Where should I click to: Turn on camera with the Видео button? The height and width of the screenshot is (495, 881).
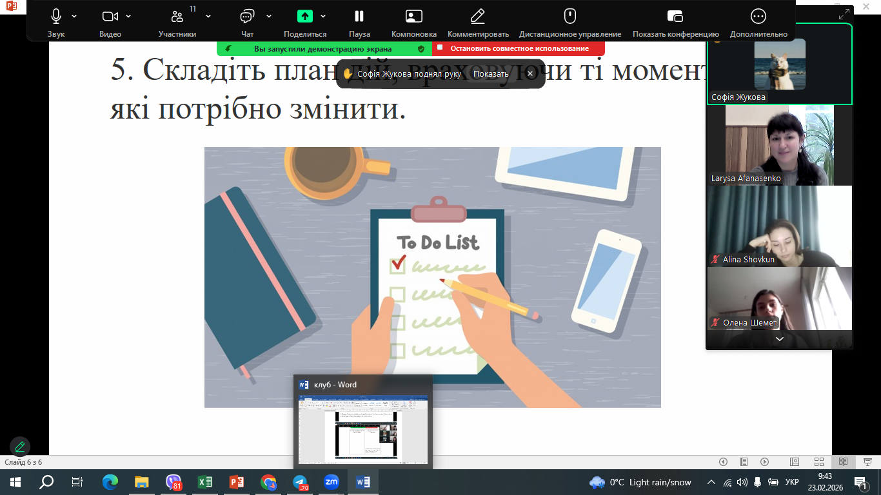point(110,23)
